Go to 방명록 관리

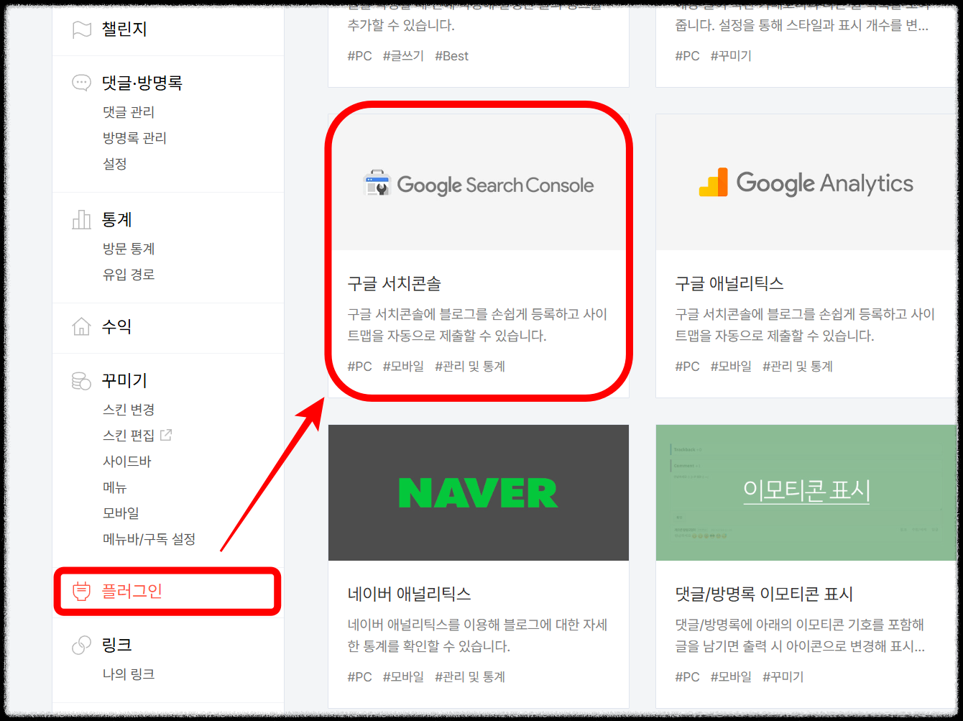[134, 138]
